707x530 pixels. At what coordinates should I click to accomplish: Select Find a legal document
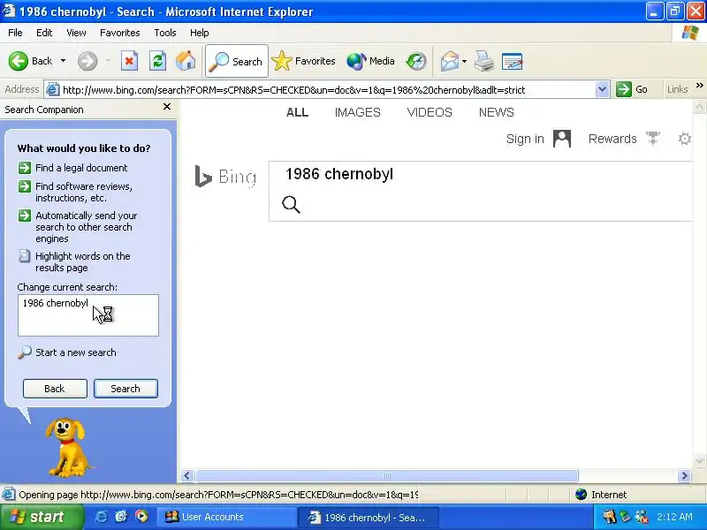coord(72,168)
